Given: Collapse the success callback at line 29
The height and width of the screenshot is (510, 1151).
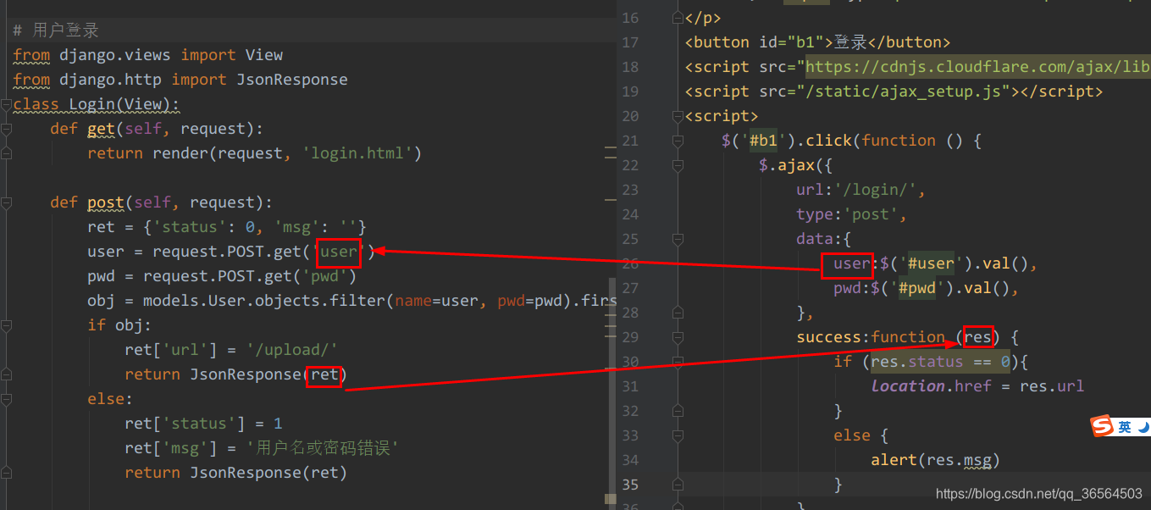Looking at the screenshot, I should [678, 336].
